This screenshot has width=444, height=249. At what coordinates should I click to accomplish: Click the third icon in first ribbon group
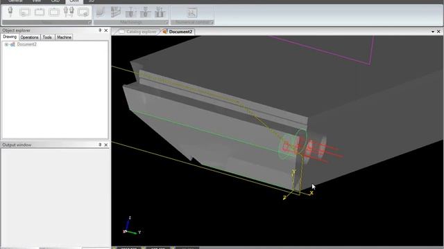[x=40, y=12]
